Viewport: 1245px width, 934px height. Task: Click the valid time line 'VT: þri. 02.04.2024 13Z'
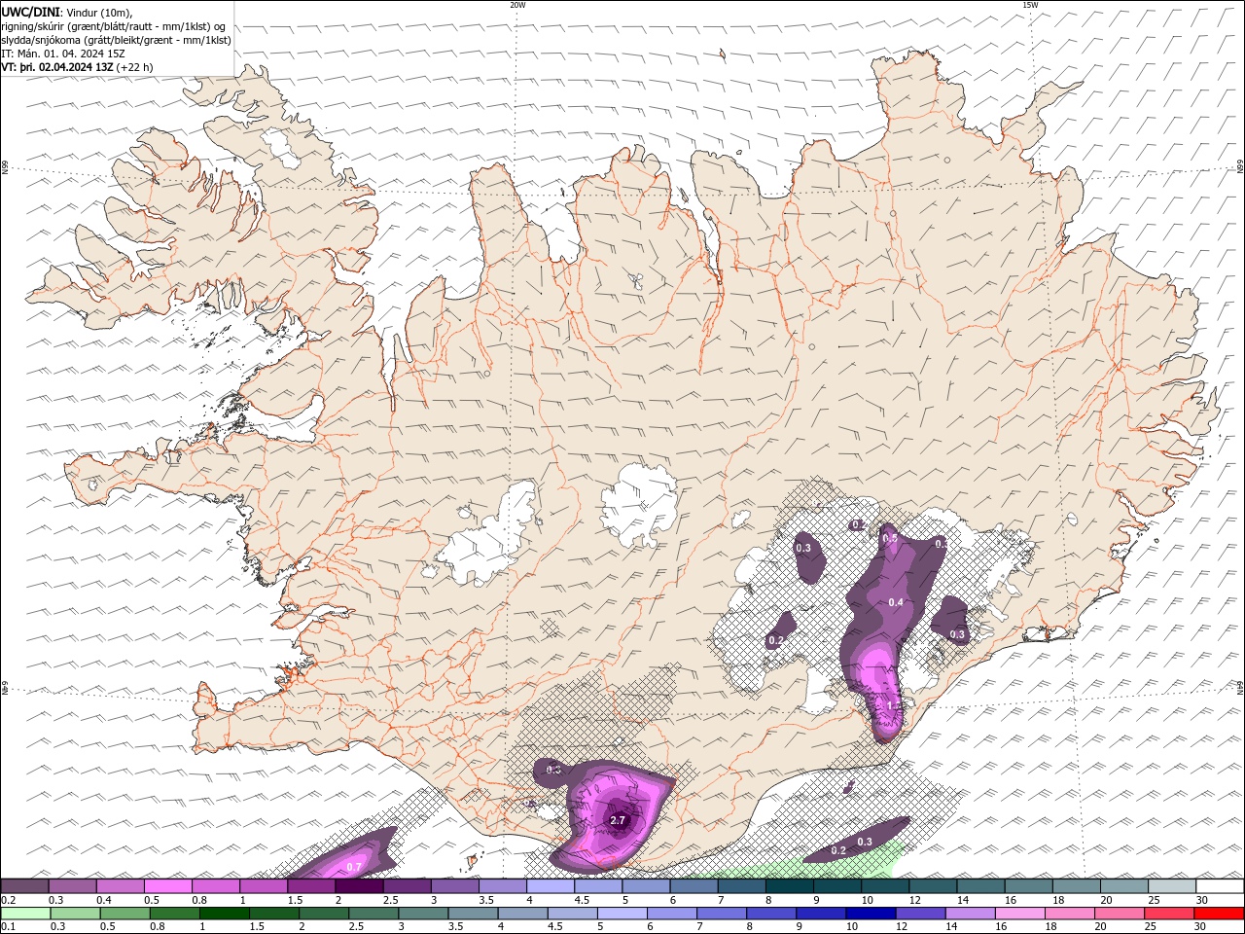[58, 67]
